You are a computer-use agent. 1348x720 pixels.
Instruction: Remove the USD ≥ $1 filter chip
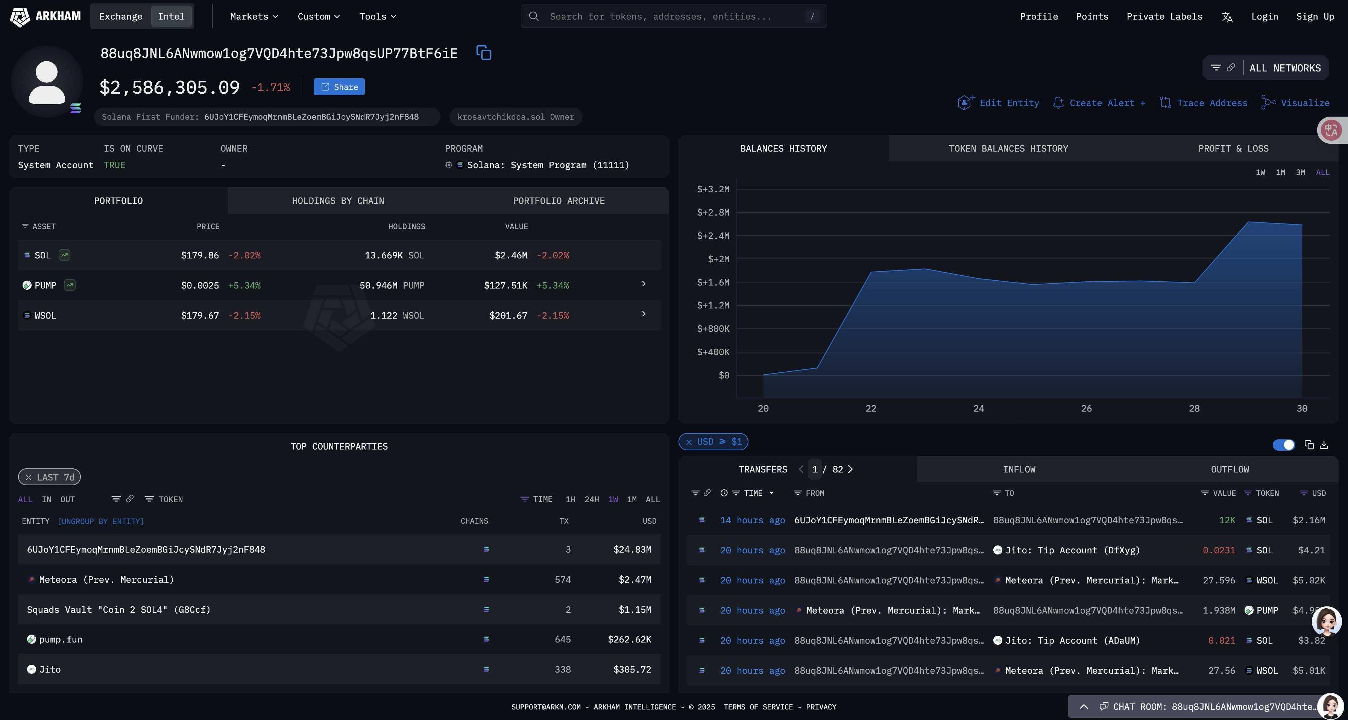(x=689, y=442)
